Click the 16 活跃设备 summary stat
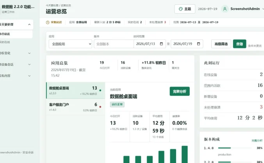 (126, 65)
